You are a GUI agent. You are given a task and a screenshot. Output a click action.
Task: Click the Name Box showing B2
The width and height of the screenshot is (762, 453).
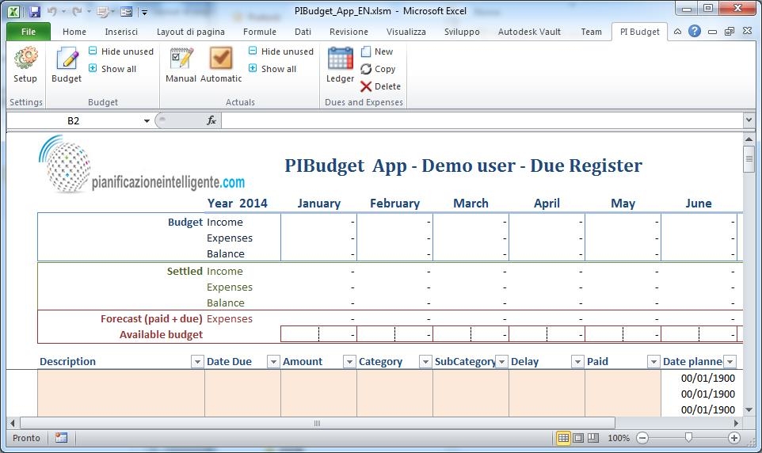73,120
